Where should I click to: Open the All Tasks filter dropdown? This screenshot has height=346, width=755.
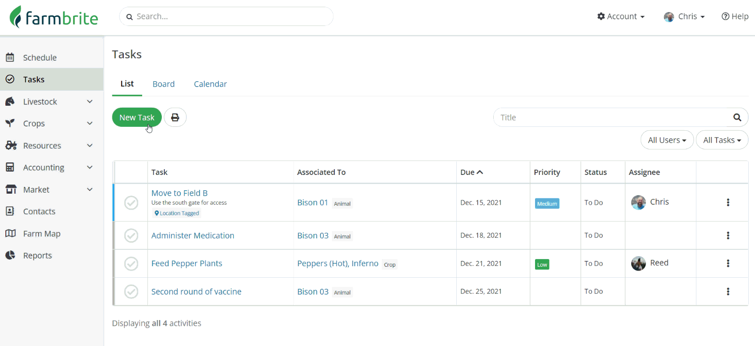point(722,140)
